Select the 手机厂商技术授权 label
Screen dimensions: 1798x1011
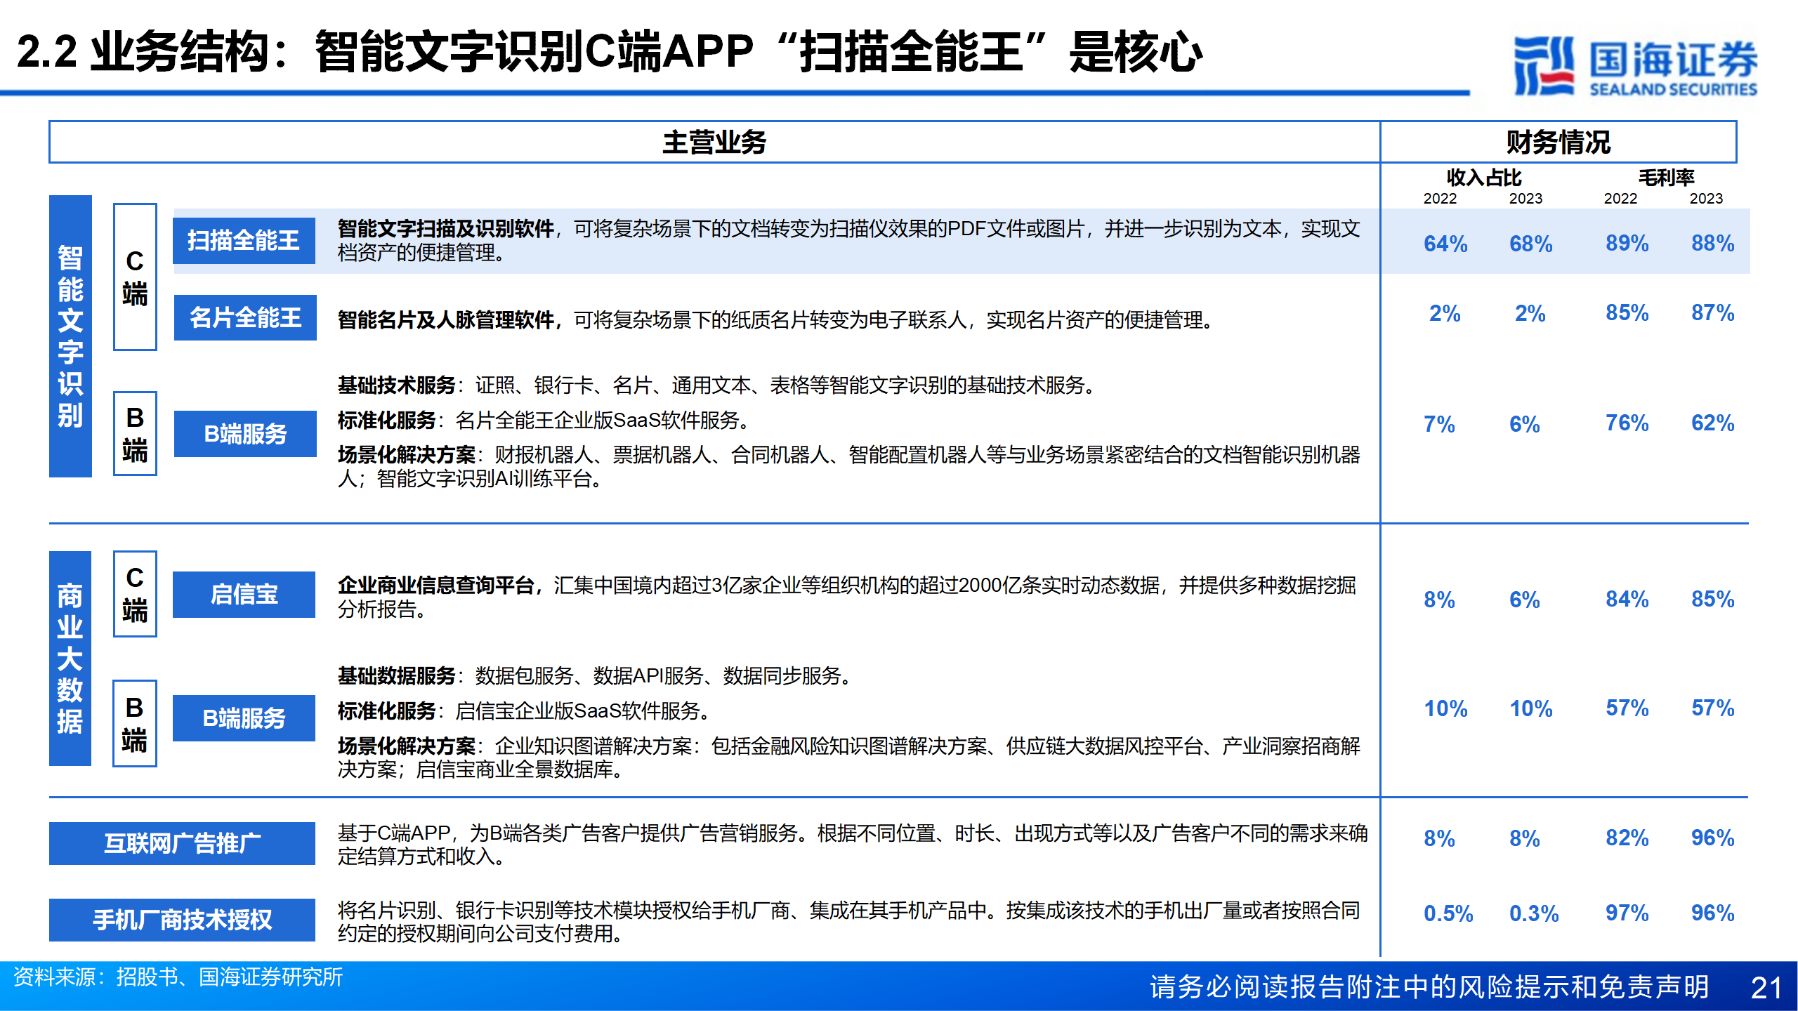point(182,920)
